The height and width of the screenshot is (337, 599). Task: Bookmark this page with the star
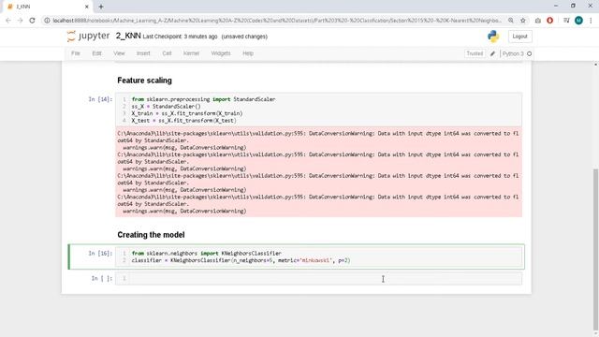tap(523, 21)
